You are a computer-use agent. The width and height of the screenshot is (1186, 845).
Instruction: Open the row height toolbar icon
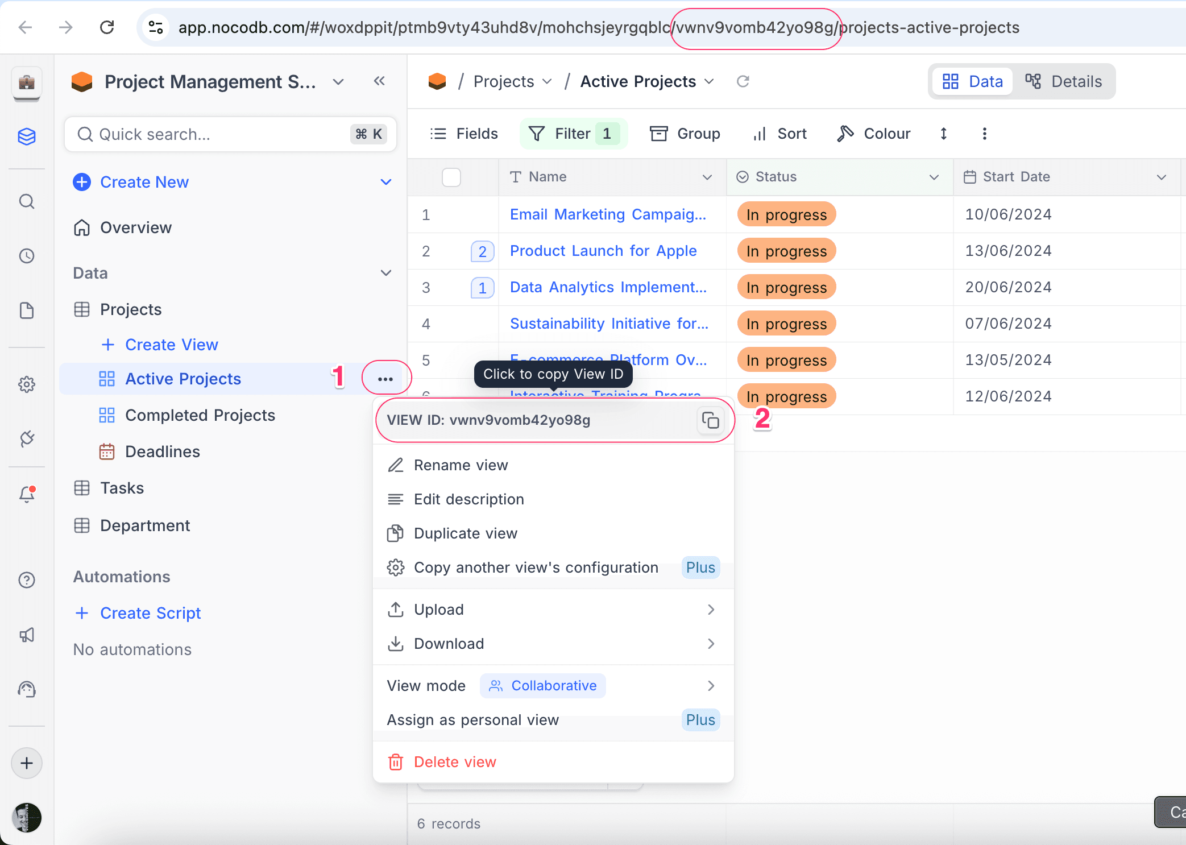coord(943,134)
